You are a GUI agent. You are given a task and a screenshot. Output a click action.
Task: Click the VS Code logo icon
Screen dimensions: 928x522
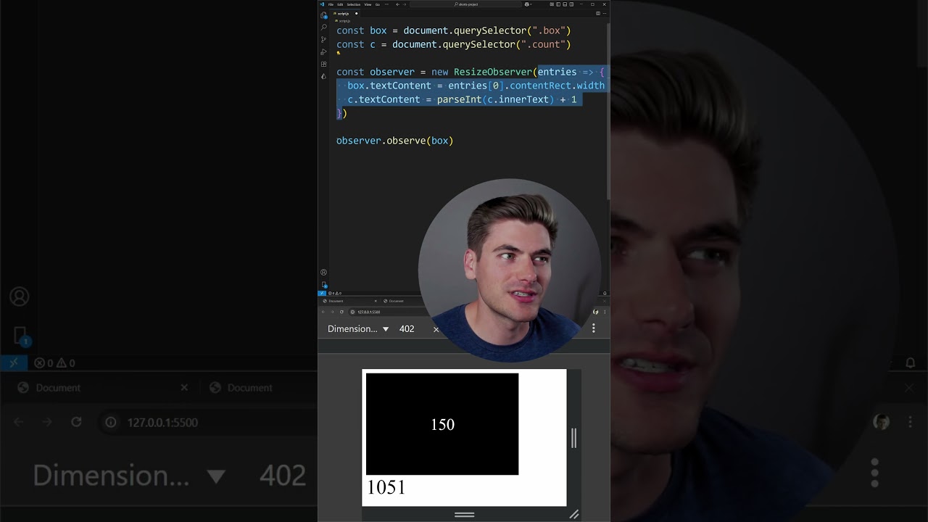coord(322,4)
